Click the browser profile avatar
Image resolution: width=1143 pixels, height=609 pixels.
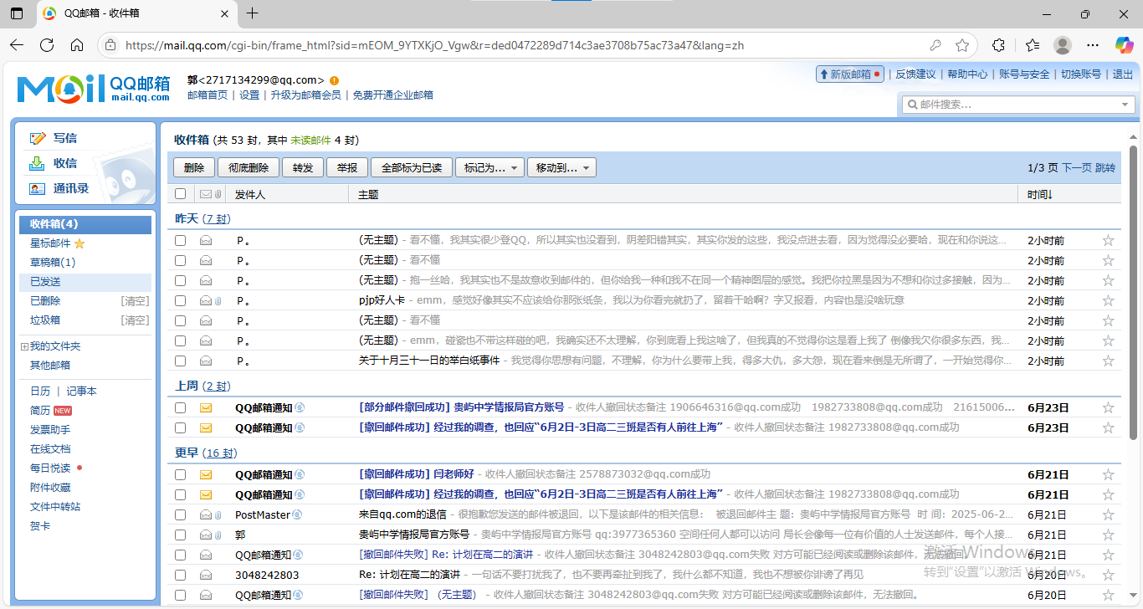click(1063, 45)
